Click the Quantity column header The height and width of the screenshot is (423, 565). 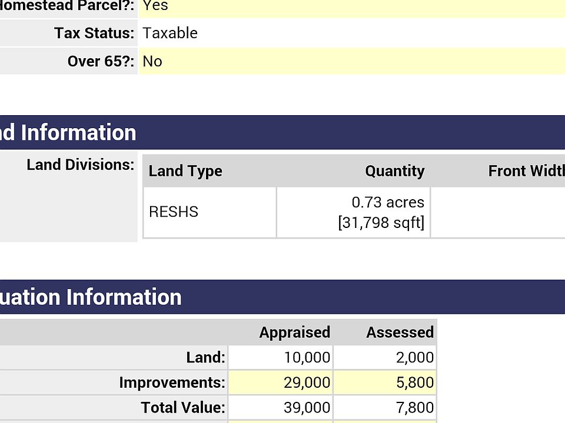pos(394,171)
